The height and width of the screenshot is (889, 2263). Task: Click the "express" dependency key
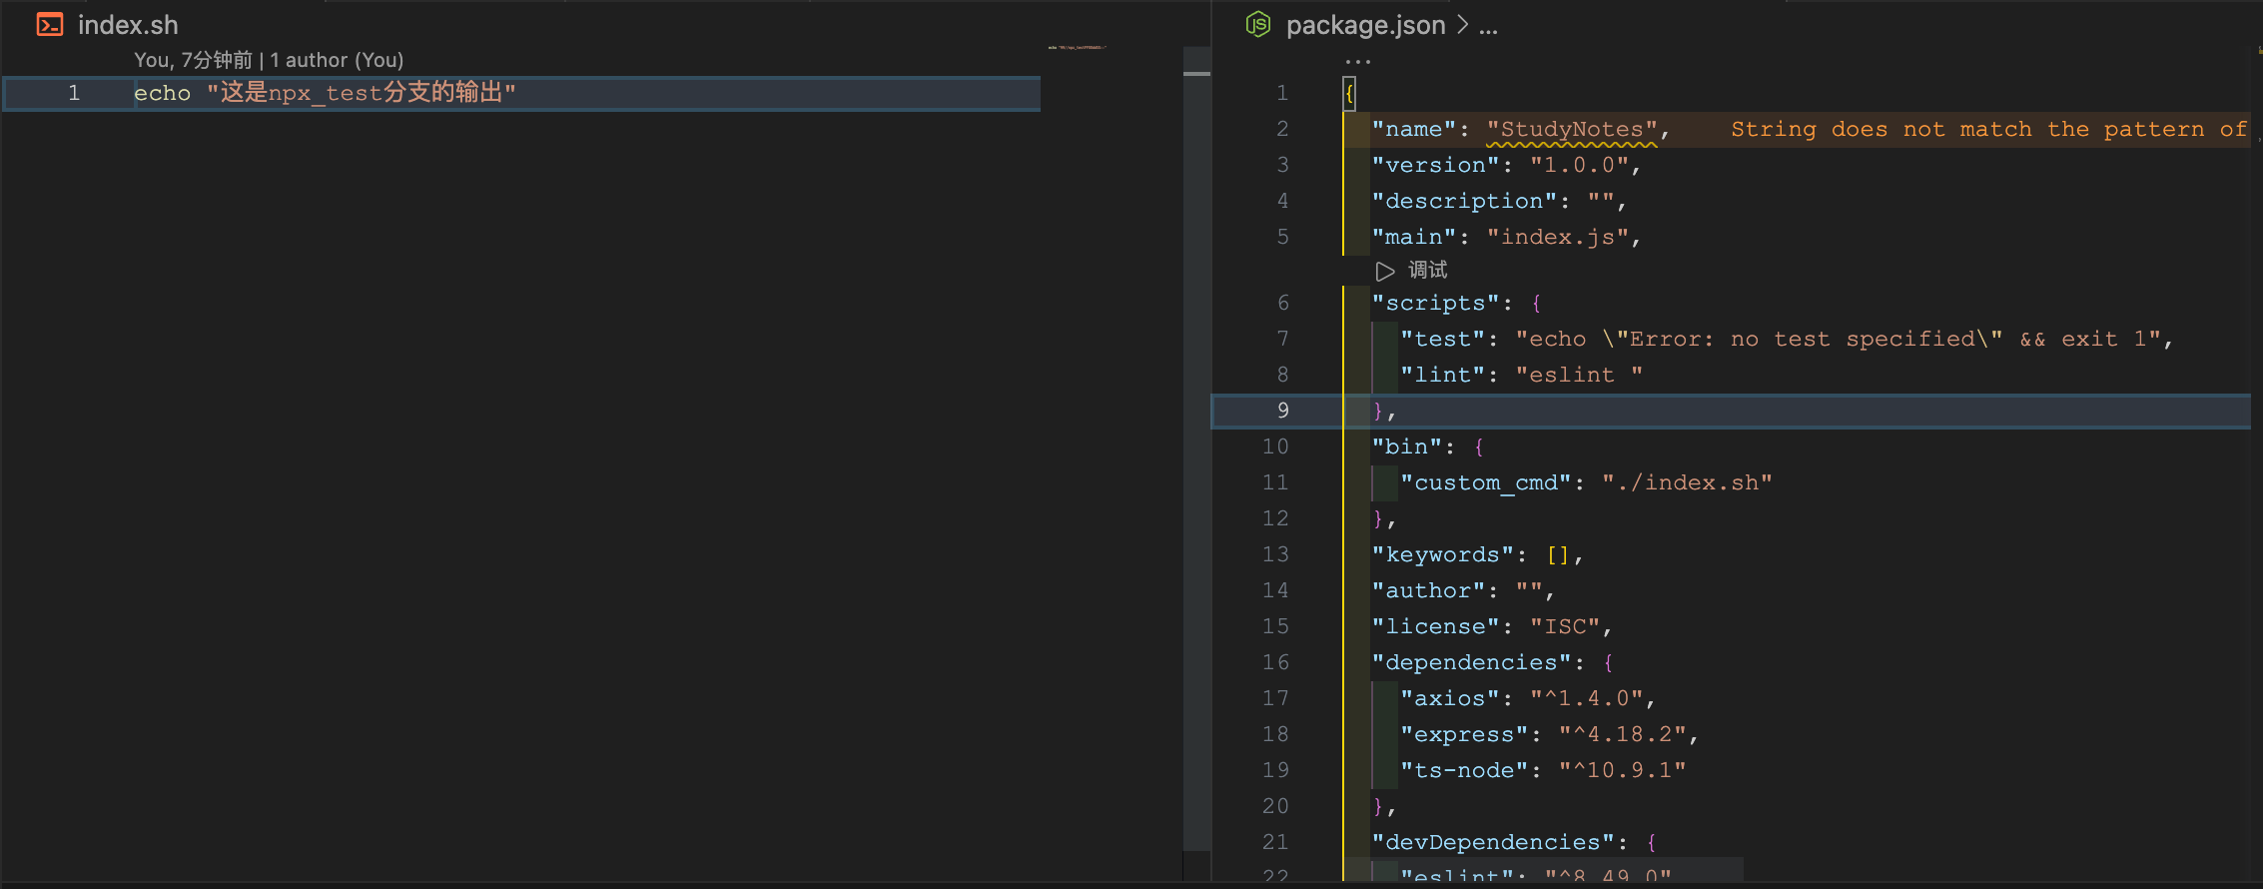tap(1464, 734)
